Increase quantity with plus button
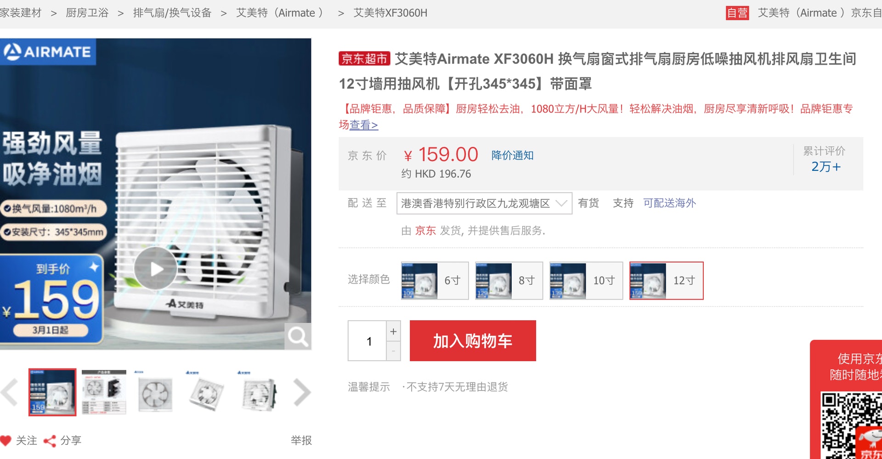Viewport: 882px width, 459px height. tap(393, 331)
